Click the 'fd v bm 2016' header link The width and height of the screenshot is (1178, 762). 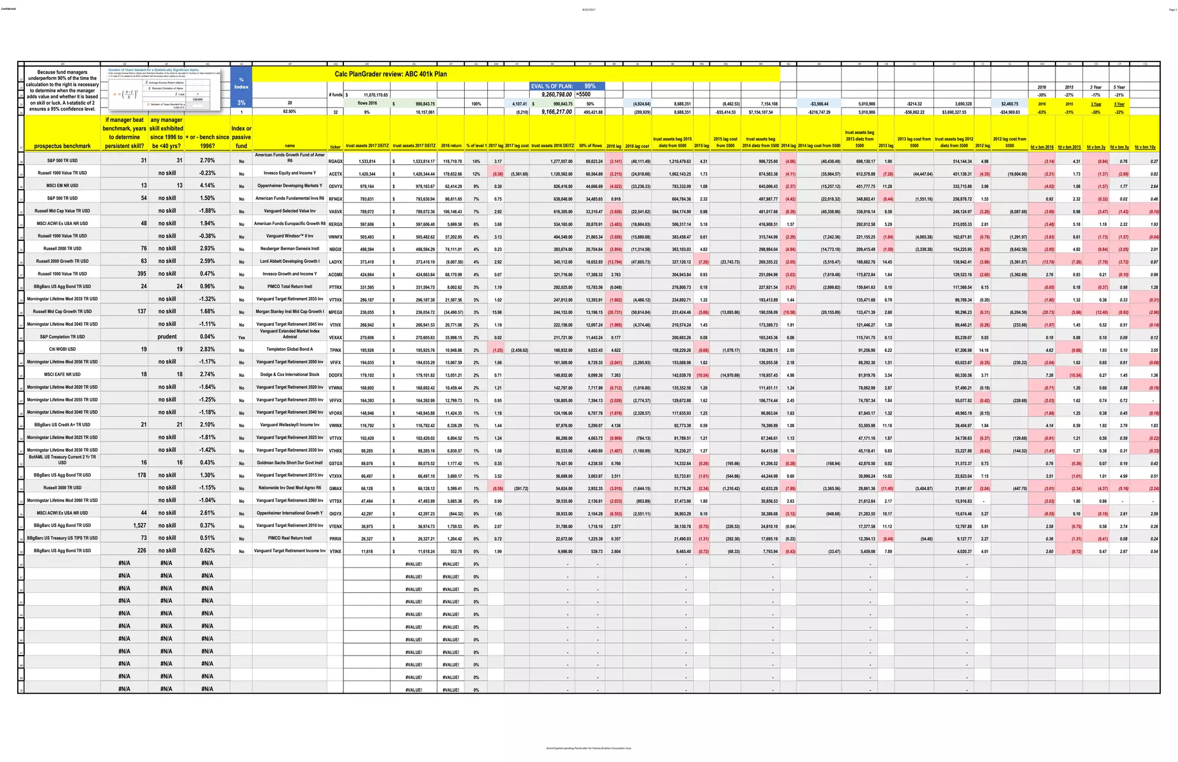click(x=1042, y=147)
